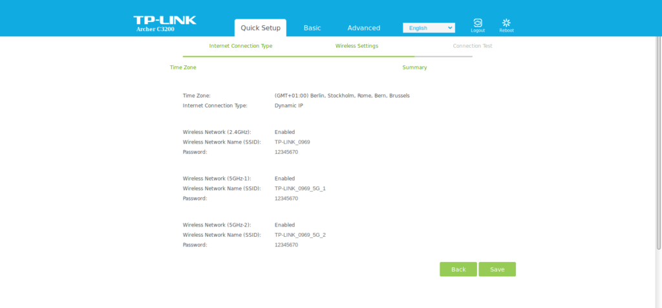Jump to the Wireless Settings step
The image size is (662, 308).
pyautogui.click(x=357, y=46)
